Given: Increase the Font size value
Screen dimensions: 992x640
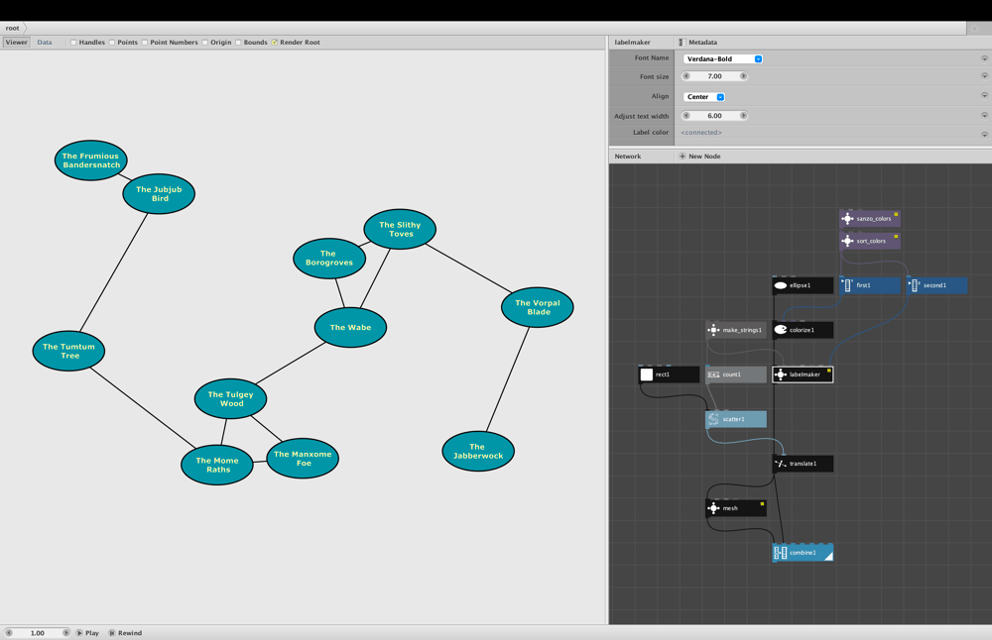Looking at the screenshot, I should (743, 76).
